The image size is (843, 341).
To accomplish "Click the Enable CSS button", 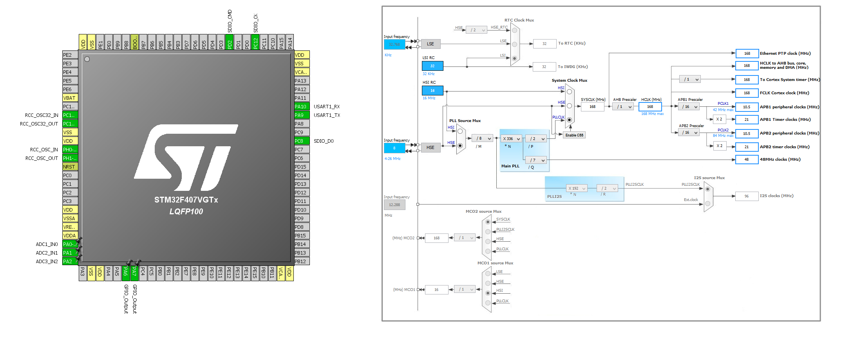I will point(574,135).
